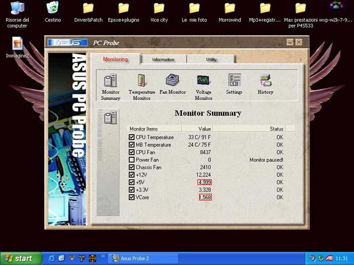Click the +12V value 12,224
This screenshot has width=354, height=265.
(203, 174)
